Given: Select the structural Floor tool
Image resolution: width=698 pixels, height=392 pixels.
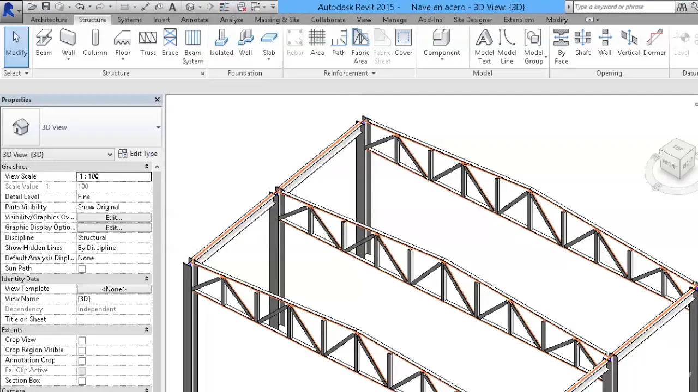Looking at the screenshot, I should 123,43.
